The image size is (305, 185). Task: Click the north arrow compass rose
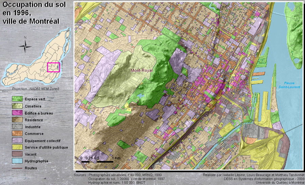(25, 45)
